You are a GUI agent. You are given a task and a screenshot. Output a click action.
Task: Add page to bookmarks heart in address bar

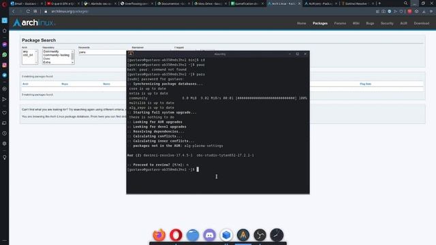click(401, 12)
